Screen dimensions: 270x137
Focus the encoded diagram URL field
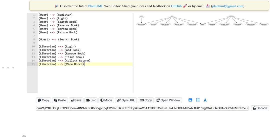click(142, 108)
